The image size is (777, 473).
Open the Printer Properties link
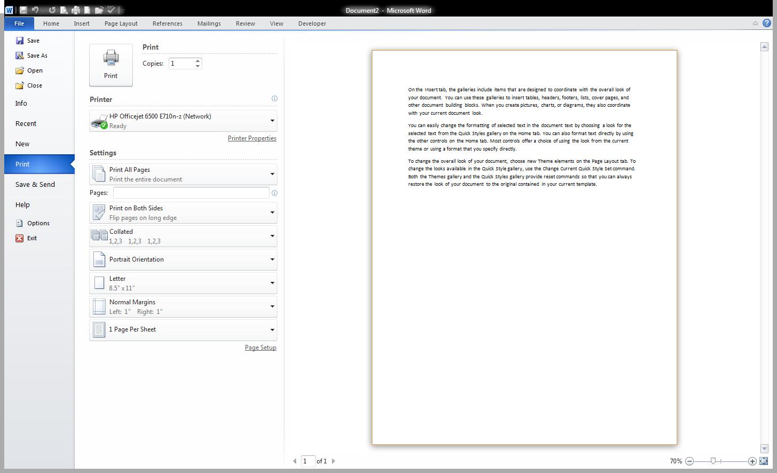(252, 138)
